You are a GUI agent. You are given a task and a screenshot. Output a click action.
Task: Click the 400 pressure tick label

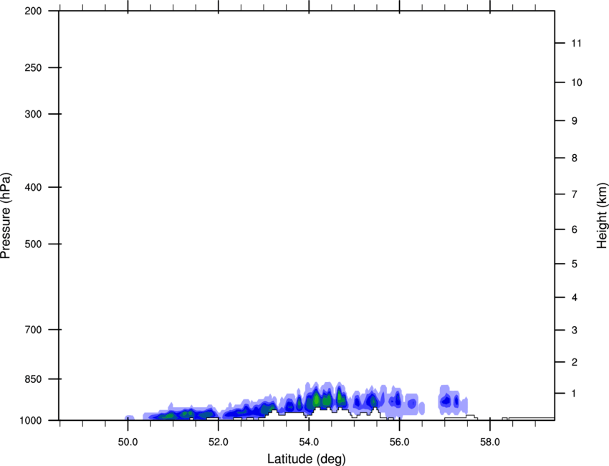tap(33, 187)
